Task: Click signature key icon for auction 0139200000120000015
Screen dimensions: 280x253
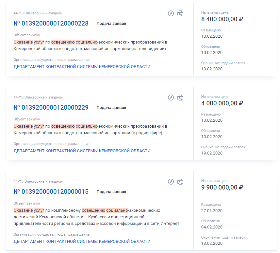Action: pyautogui.click(x=171, y=182)
